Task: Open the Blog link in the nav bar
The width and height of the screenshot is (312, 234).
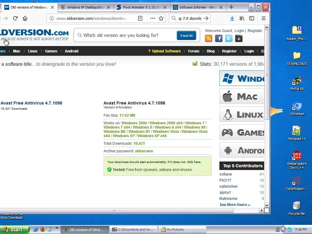Action: click(211, 51)
